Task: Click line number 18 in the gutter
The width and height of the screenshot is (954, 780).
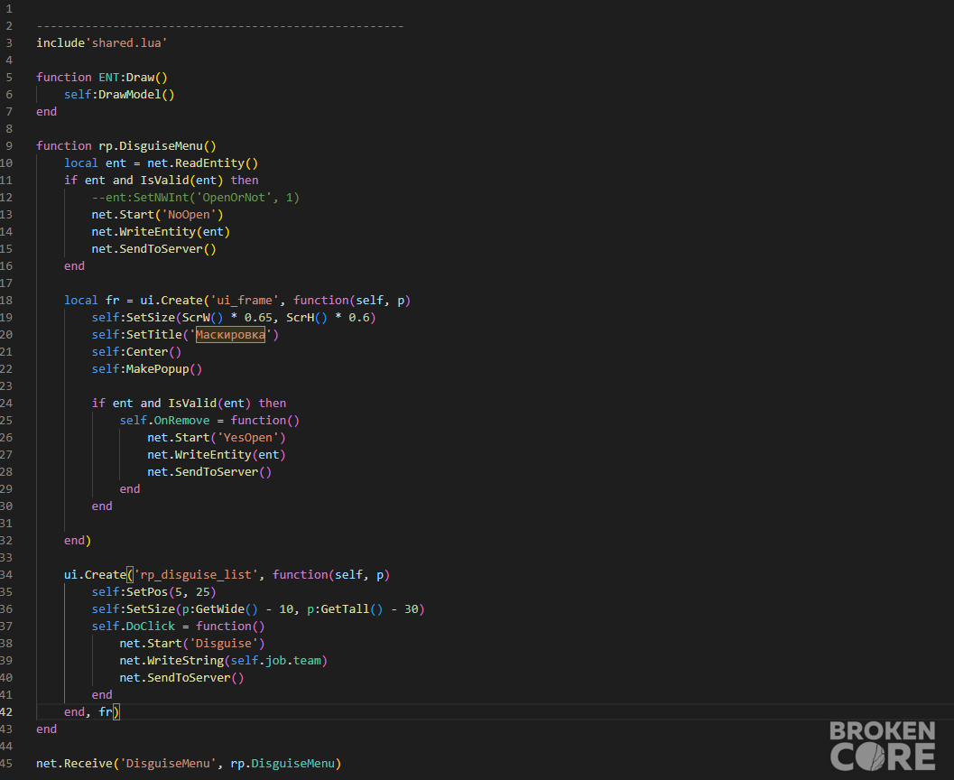Action: pos(6,301)
